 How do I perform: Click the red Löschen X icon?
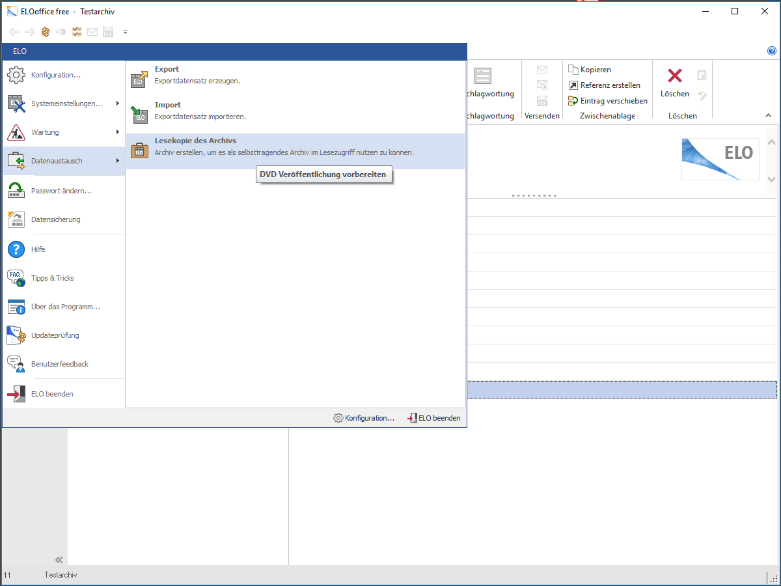click(x=675, y=76)
